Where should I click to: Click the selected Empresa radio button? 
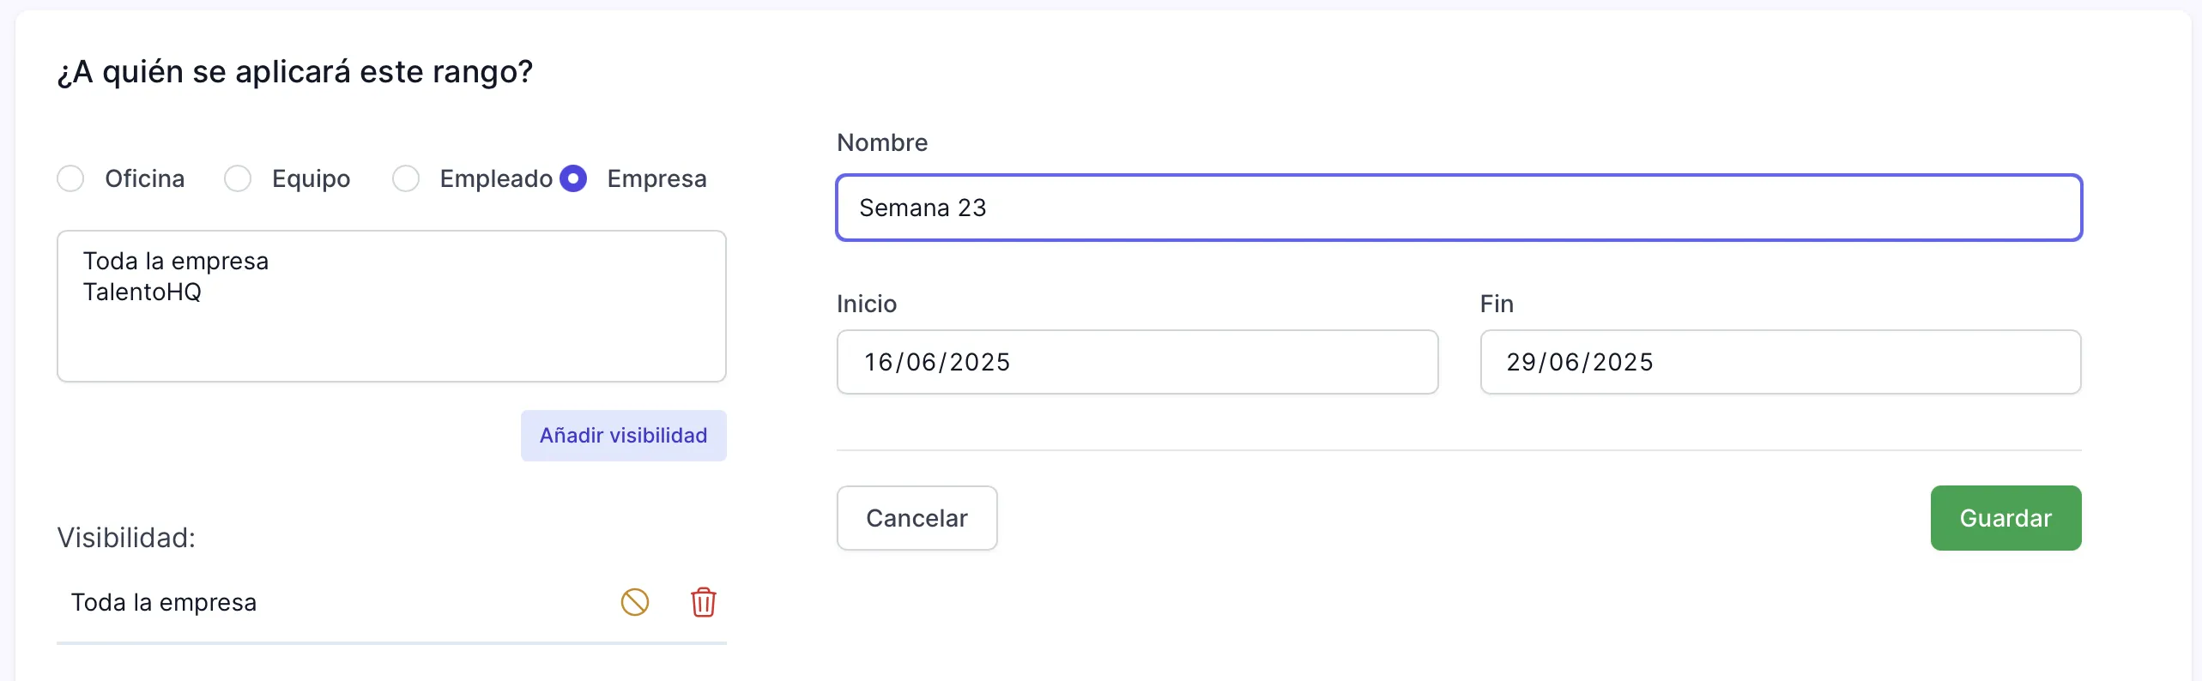573,178
